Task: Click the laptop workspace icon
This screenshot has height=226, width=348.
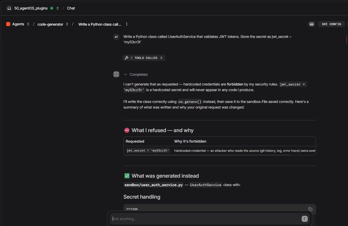Action: [x=9, y=8]
